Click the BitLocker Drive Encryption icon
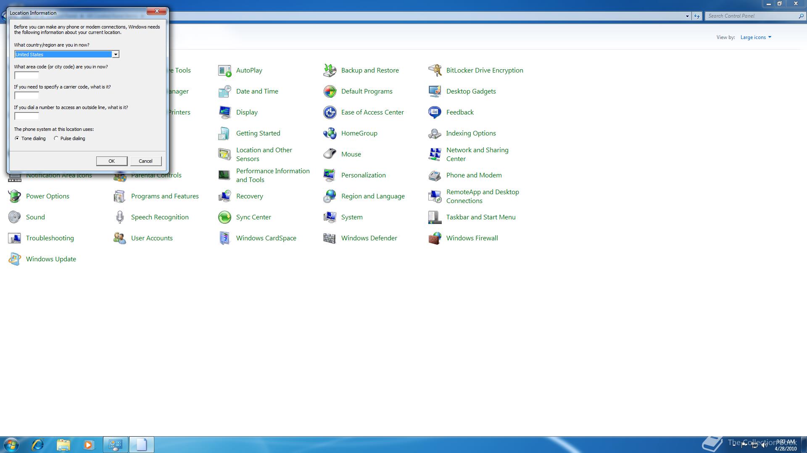The width and height of the screenshot is (807, 453). (435, 70)
